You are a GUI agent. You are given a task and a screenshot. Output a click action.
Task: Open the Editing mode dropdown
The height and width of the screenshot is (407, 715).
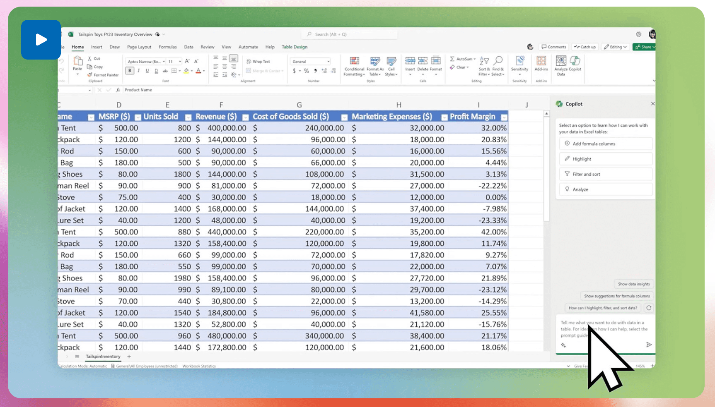(615, 47)
